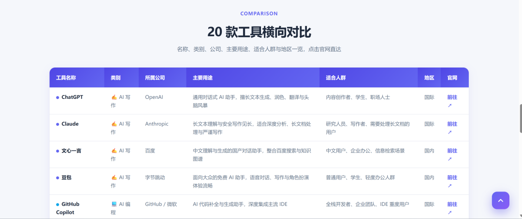Viewport: 522px width, 219px height.
Task: Click the purple dot beside ChatGPT
Action: tap(58, 97)
